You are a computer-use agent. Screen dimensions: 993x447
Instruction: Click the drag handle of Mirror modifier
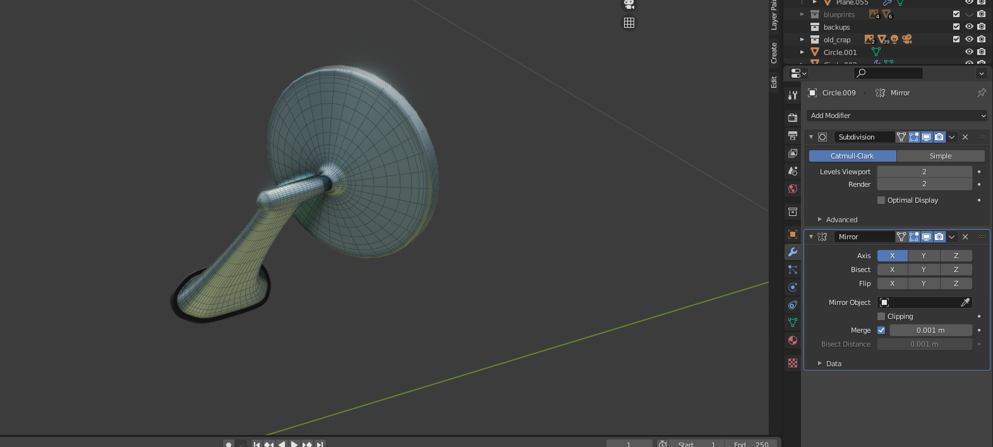tap(982, 237)
